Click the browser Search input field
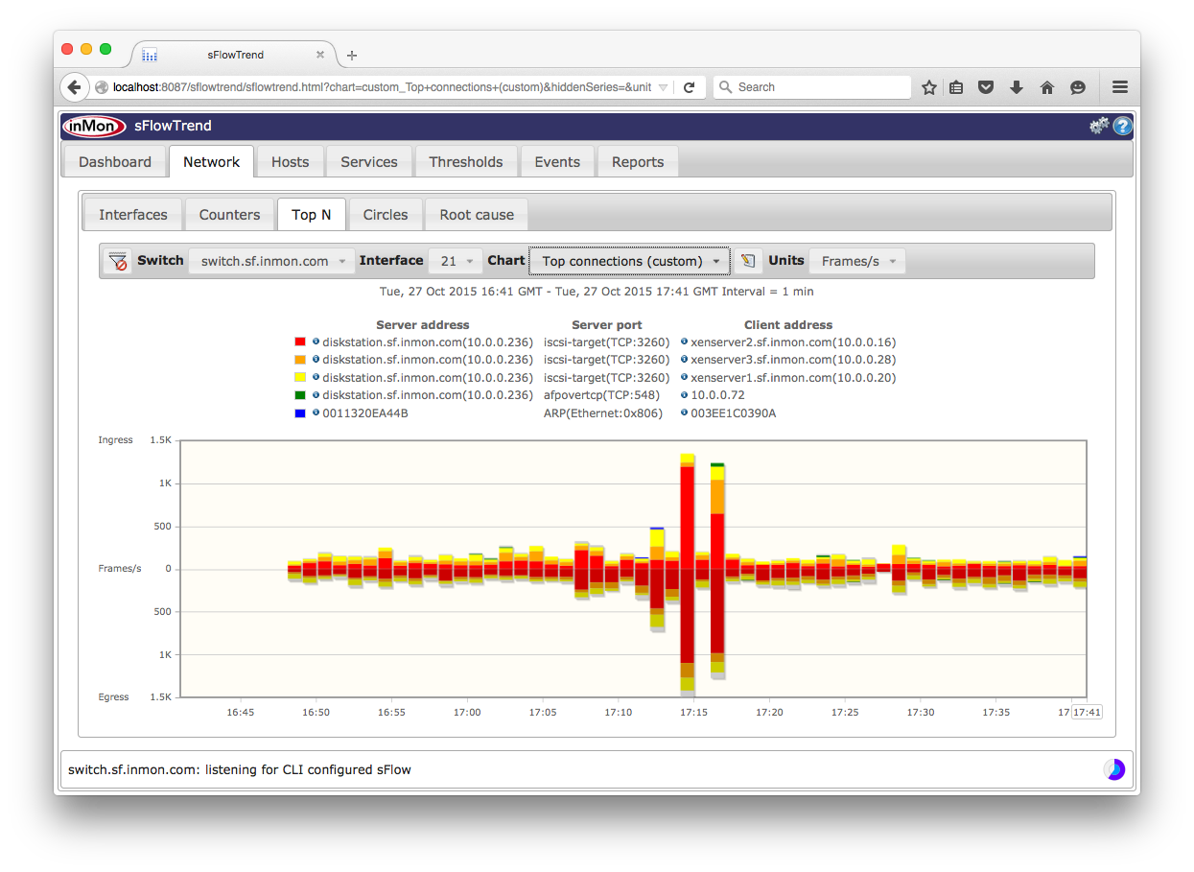 (812, 87)
